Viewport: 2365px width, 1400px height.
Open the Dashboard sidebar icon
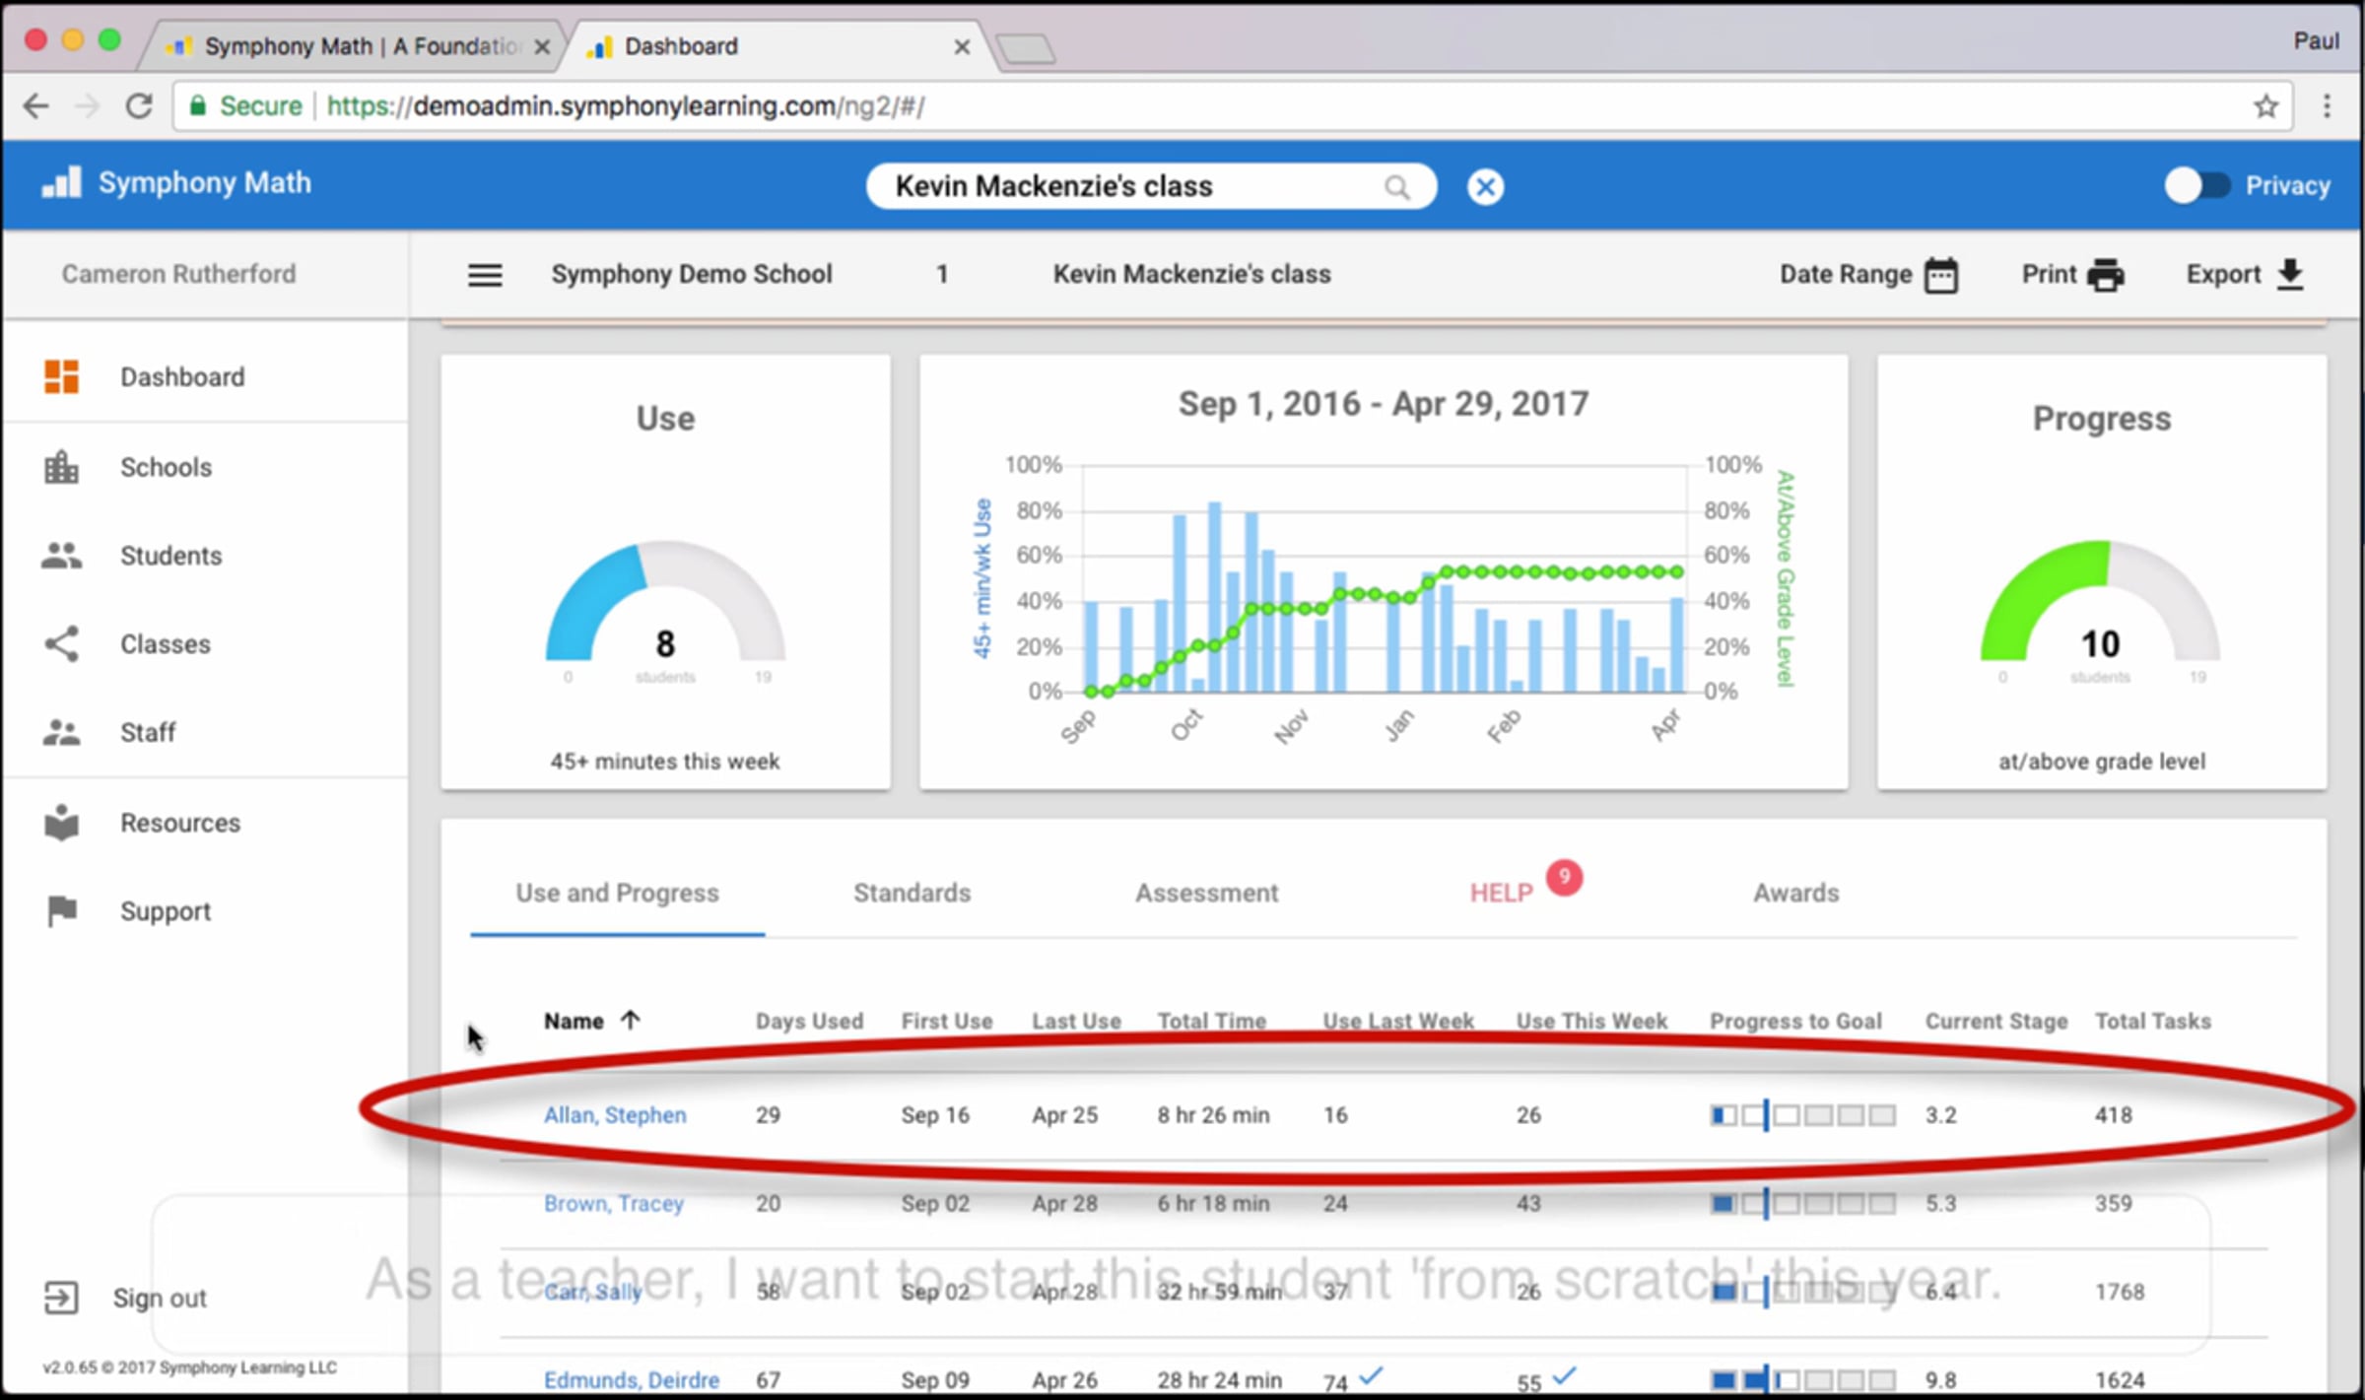[61, 376]
